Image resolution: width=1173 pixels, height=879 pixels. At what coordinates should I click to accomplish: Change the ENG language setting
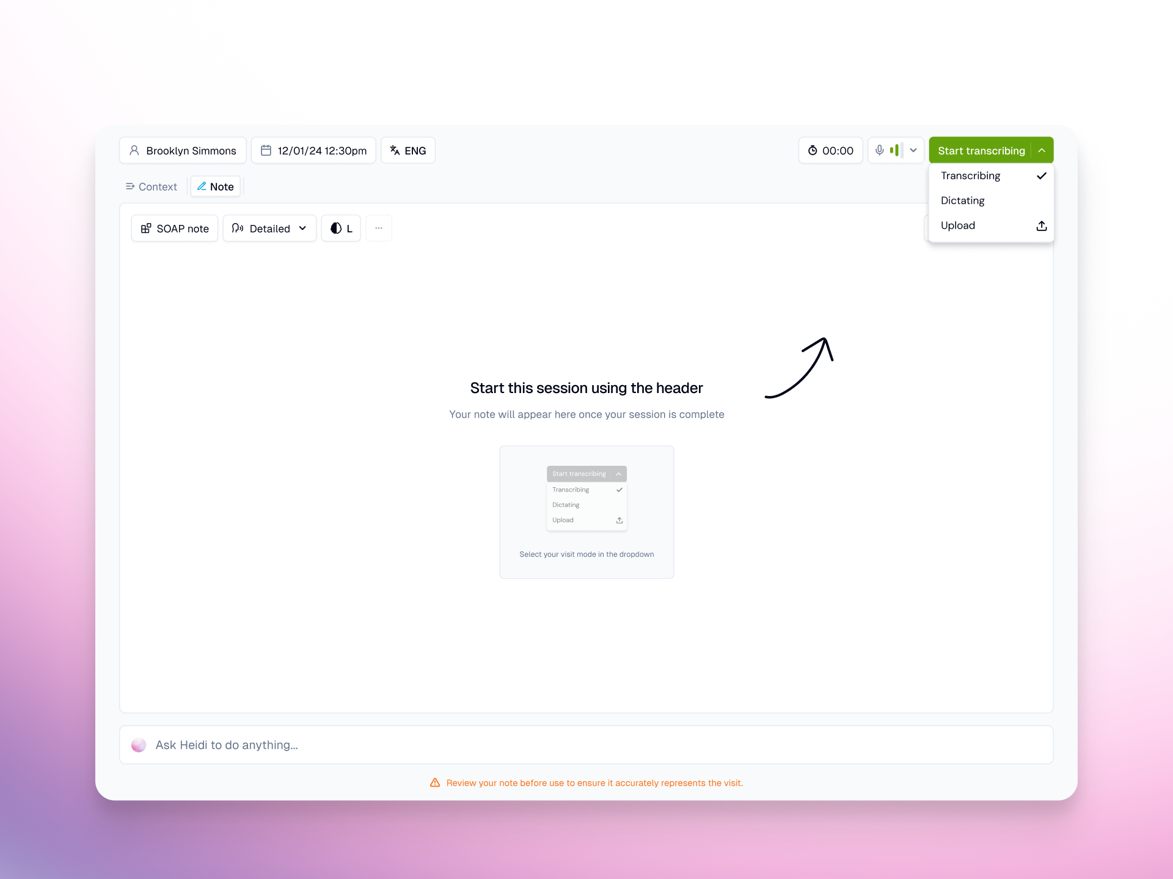point(408,150)
